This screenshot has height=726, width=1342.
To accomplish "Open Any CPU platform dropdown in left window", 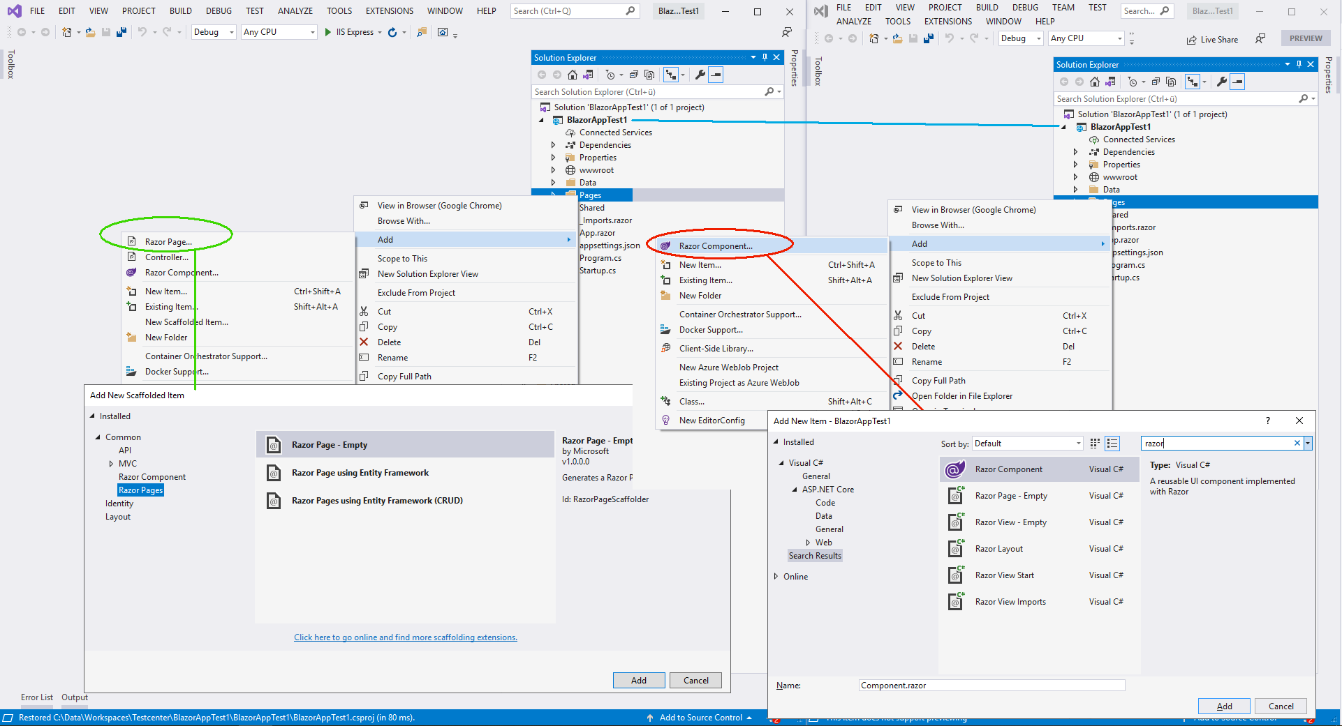I will [279, 32].
